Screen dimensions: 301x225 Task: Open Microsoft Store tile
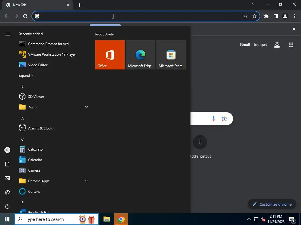coord(171,55)
